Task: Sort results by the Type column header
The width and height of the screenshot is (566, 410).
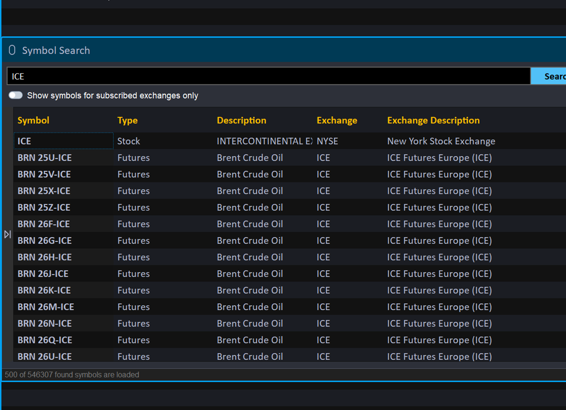Action: (127, 120)
